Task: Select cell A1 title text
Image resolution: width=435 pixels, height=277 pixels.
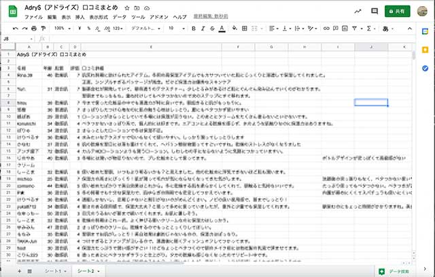Action: [x=52, y=54]
